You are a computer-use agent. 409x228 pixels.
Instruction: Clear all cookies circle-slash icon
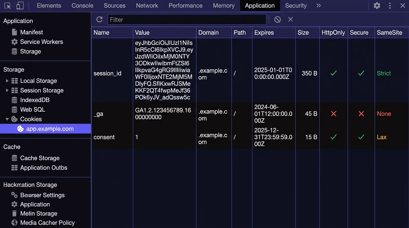(277, 20)
